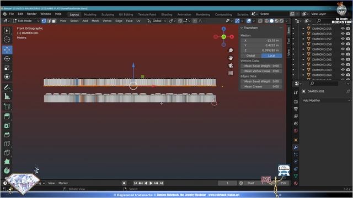
Task: Open the File menu
Action: (x=11, y=14)
